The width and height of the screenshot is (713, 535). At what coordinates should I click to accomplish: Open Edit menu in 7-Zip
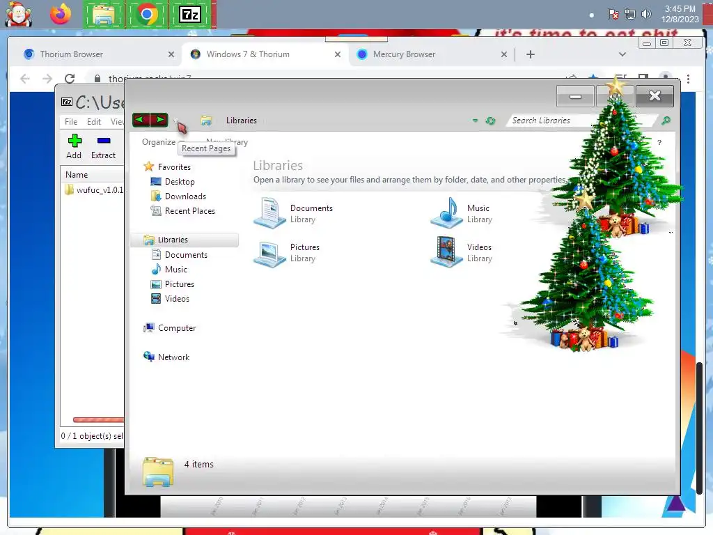[94, 121]
